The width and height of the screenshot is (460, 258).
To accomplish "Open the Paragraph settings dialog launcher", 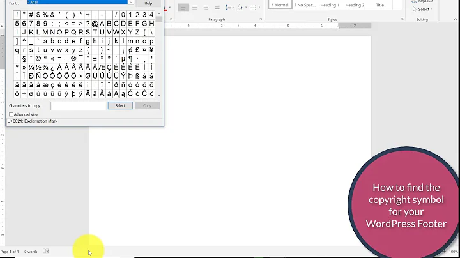I will point(261,19).
